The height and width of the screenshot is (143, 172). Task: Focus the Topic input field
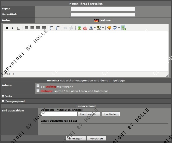tap(103, 9)
